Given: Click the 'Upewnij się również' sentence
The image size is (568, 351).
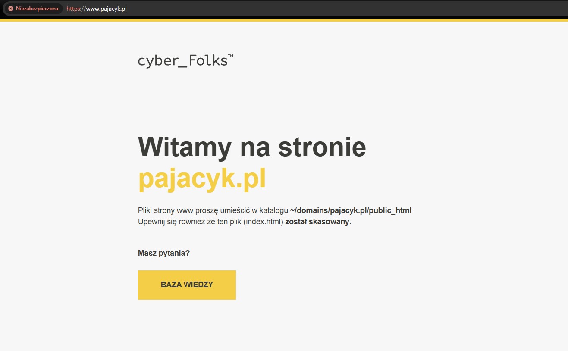Looking at the screenshot, I should pos(245,222).
